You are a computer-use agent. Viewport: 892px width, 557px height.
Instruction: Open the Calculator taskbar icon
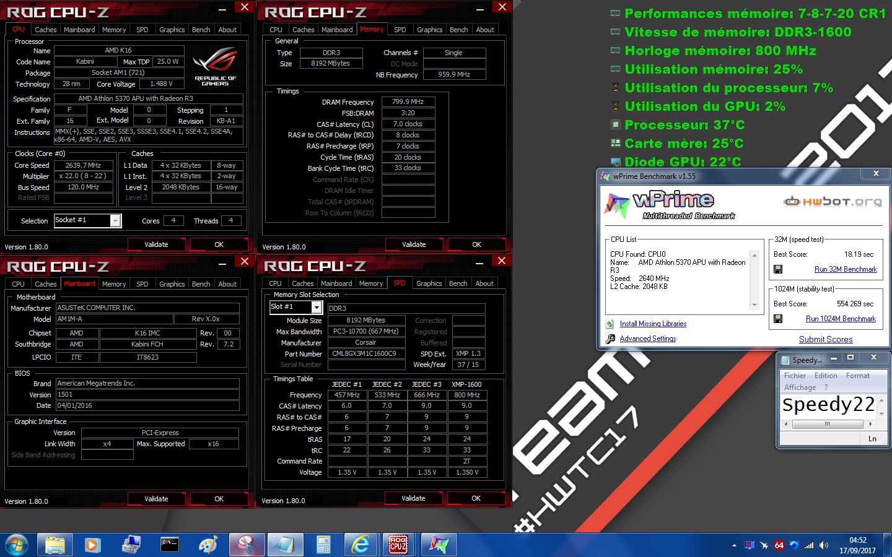tap(323, 545)
